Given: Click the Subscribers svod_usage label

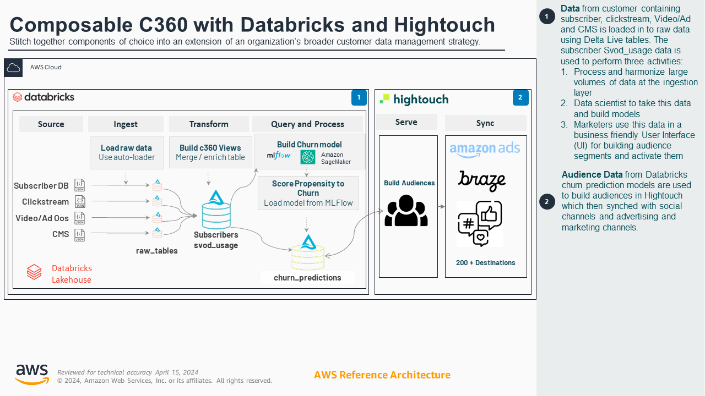Looking at the screenshot, I should 216,240.
